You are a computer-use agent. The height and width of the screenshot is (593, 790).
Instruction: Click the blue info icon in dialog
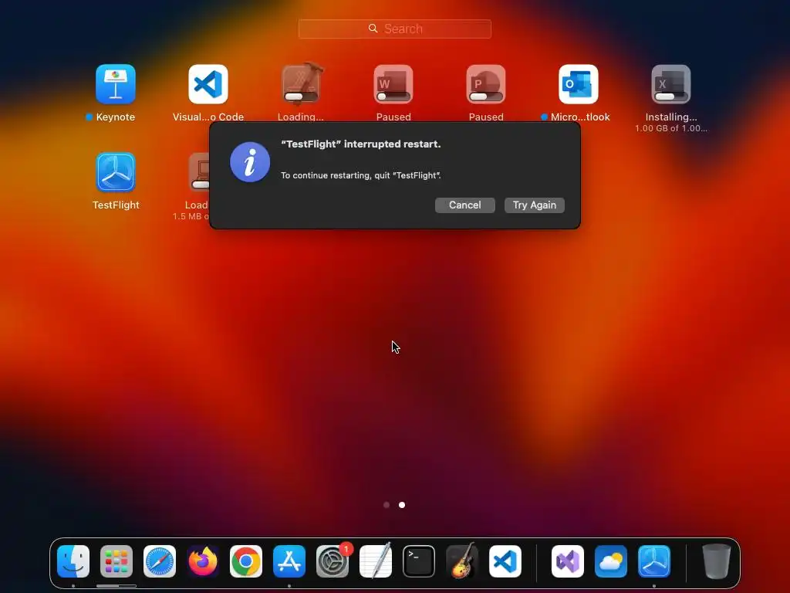(x=250, y=162)
